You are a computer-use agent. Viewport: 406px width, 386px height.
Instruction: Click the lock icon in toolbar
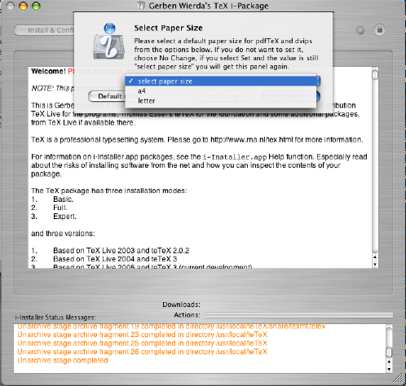380,29
